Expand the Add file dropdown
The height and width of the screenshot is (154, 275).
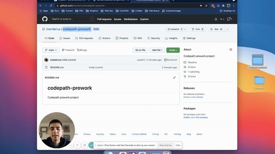[x=157, y=50]
